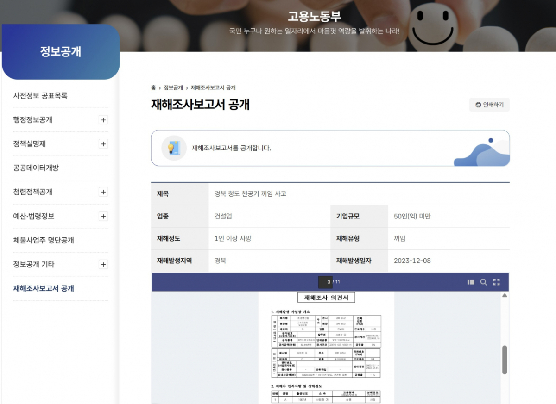The height and width of the screenshot is (404, 556).
Task: Click the 재해정도 label
Action: (x=169, y=238)
